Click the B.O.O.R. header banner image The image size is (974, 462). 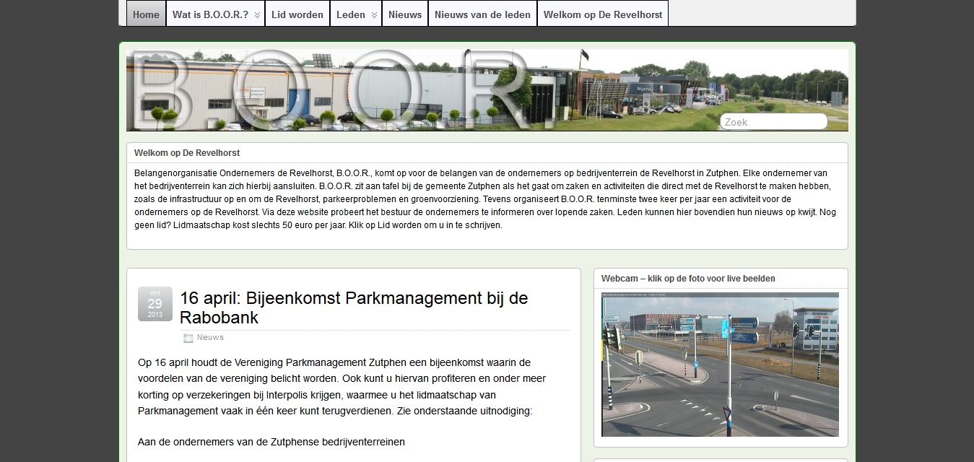[x=419, y=90]
